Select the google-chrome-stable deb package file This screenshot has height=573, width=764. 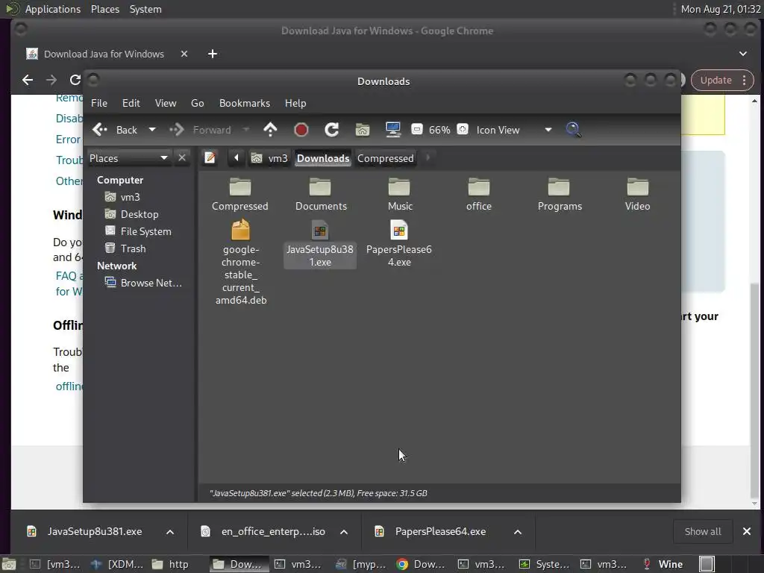pyautogui.click(x=240, y=230)
